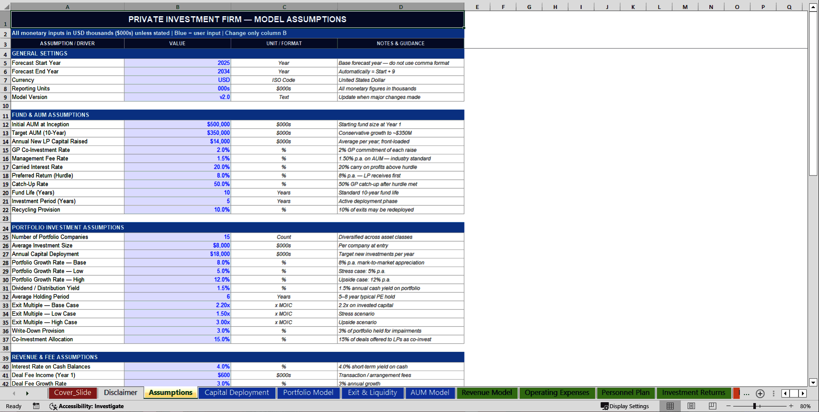Start macro recording from the status bar icon

pos(36,406)
